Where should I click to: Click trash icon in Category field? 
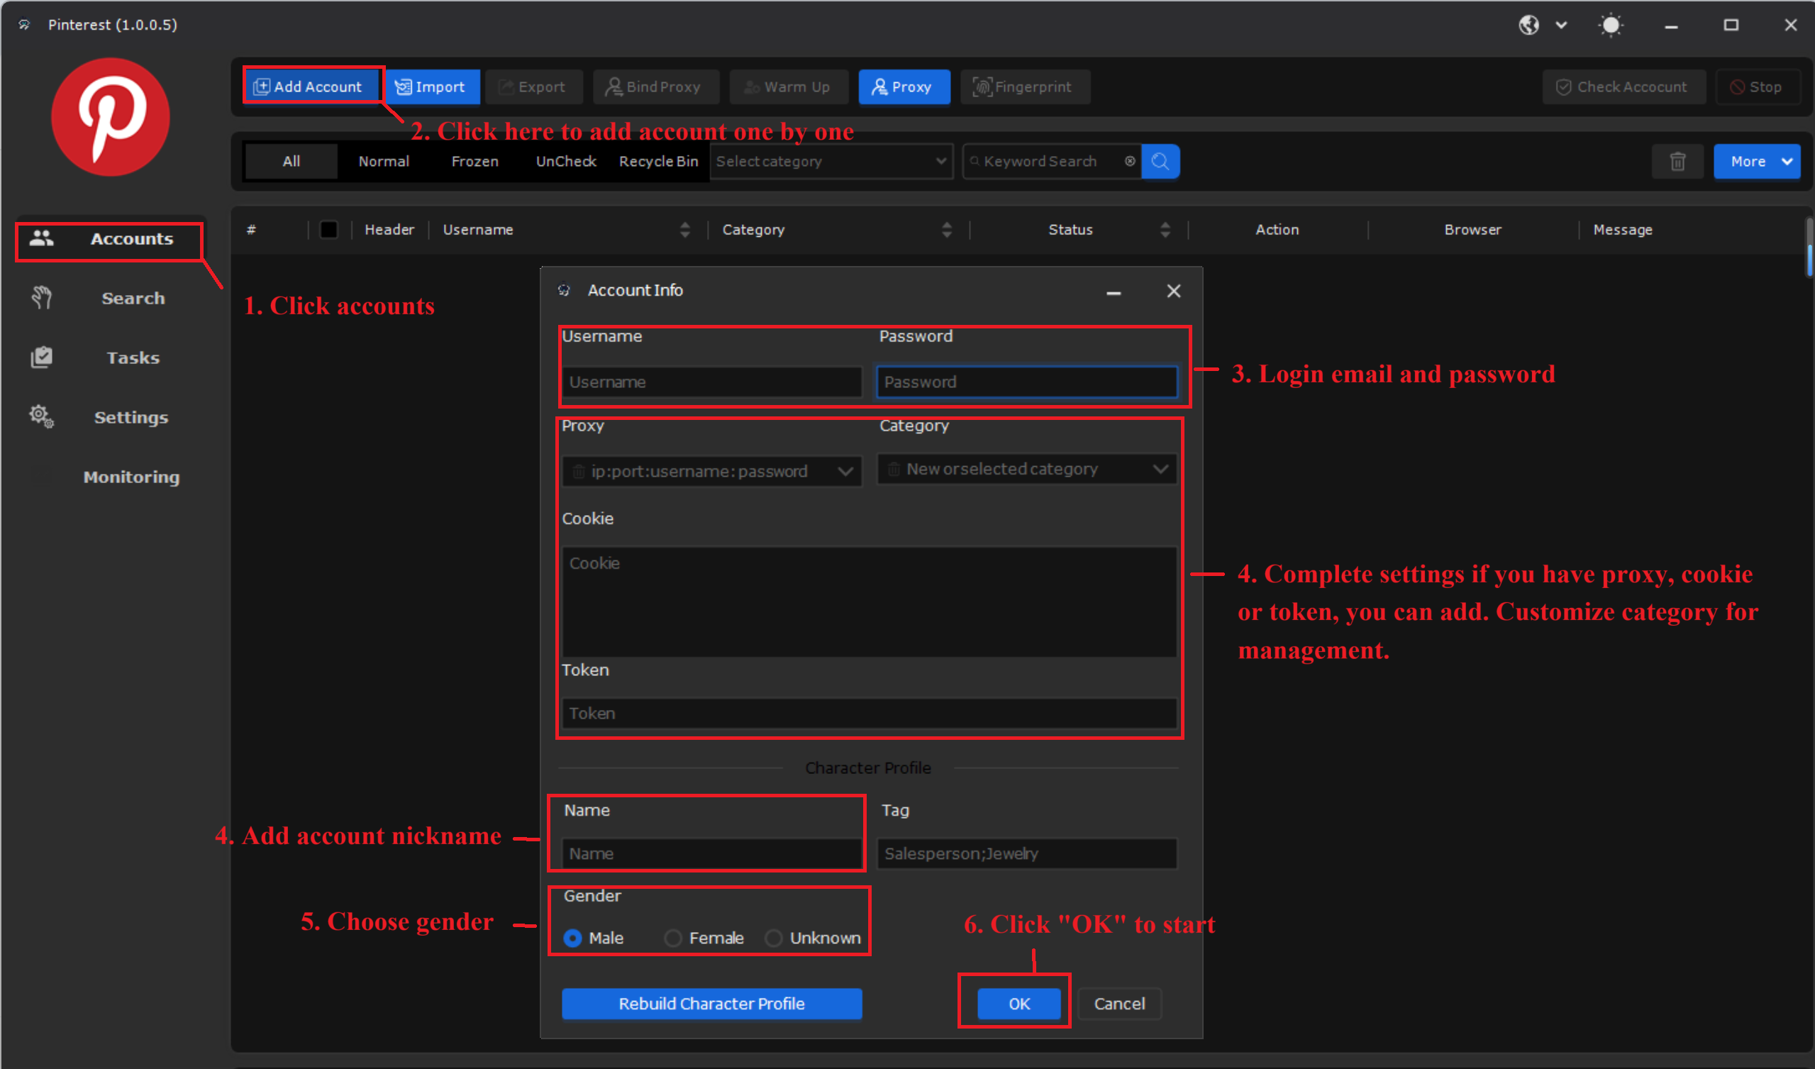(x=893, y=470)
